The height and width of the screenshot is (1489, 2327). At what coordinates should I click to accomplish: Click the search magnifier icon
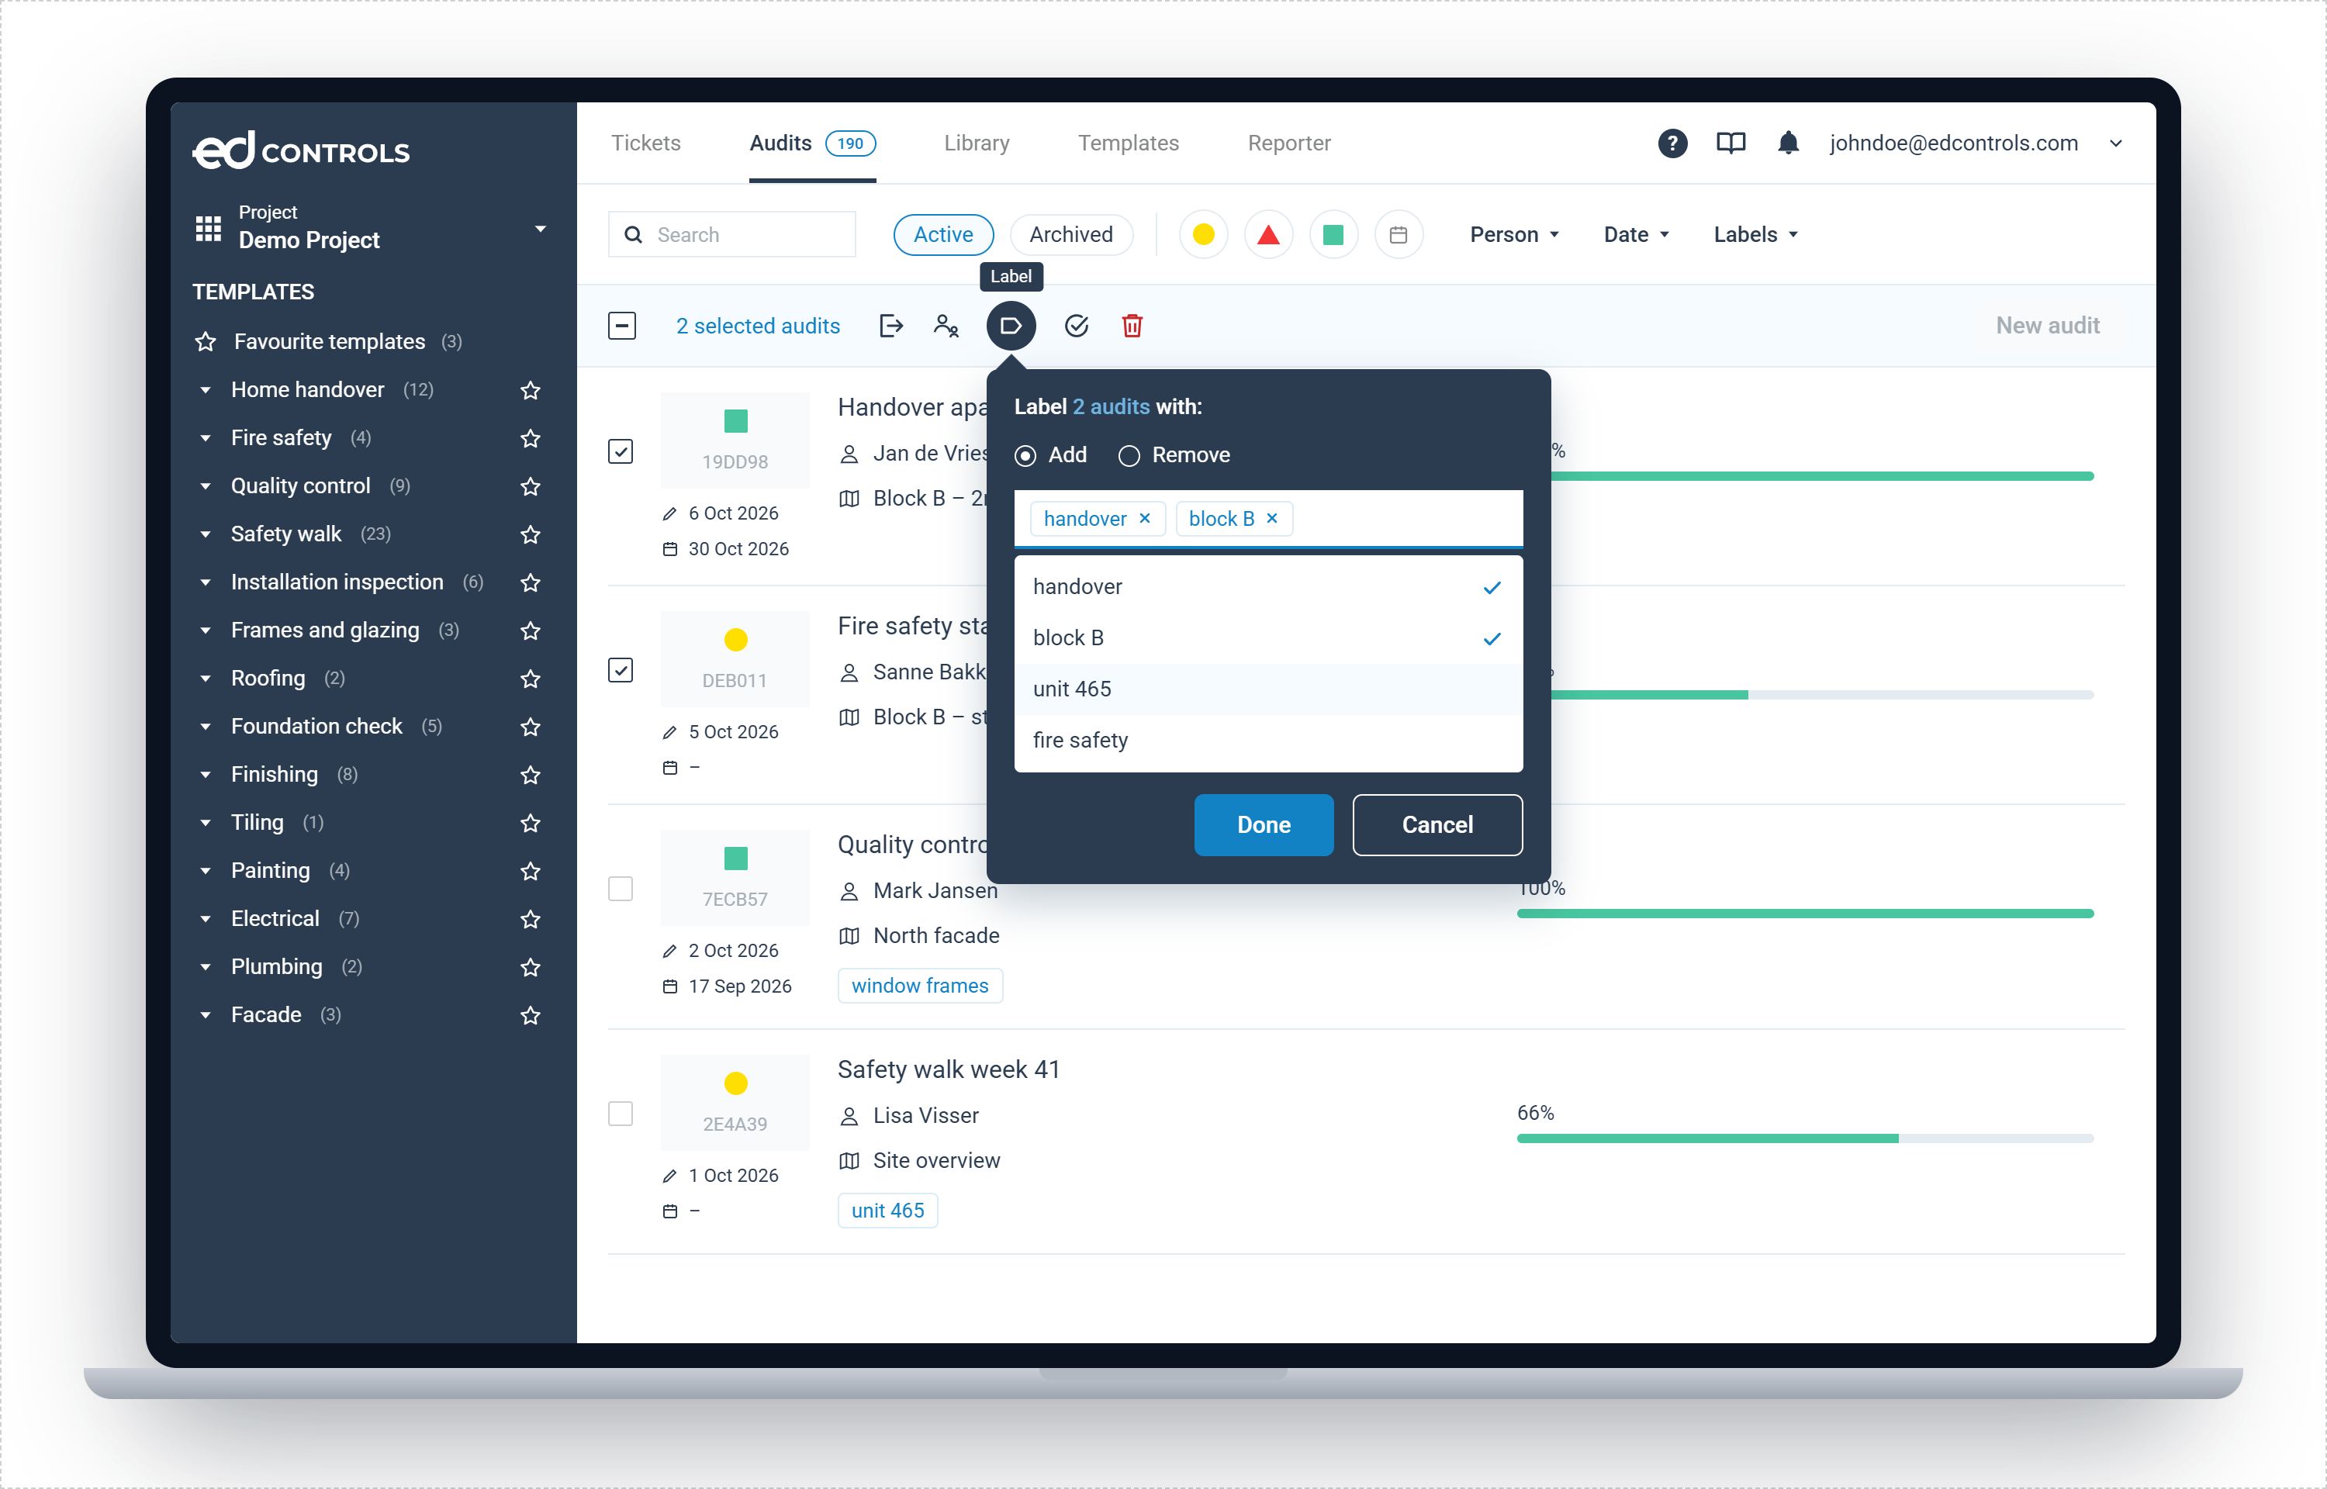coord(633,235)
